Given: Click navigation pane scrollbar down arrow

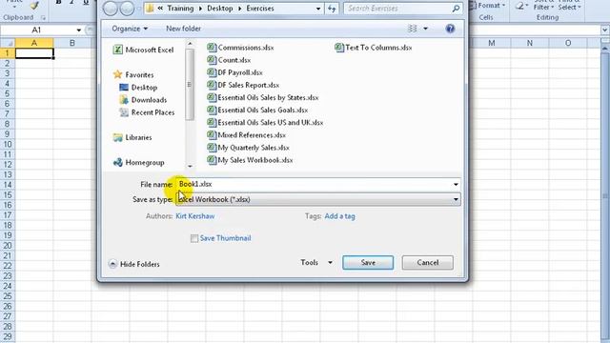Looking at the screenshot, I should tap(190, 166).
